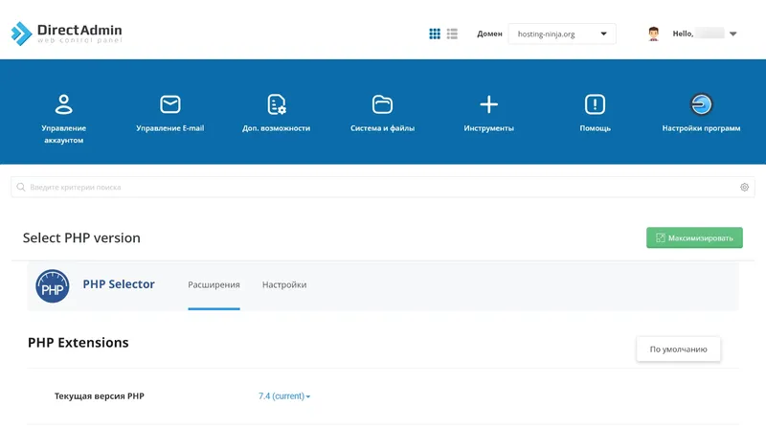Open Система и файлы folder icon
Image resolution: width=766 pixels, height=428 pixels.
click(382, 104)
